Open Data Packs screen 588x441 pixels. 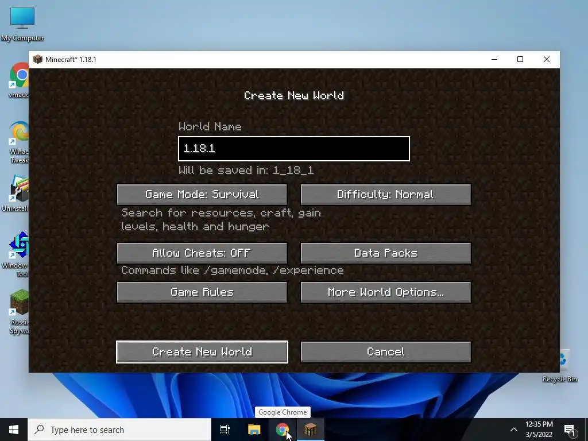click(385, 253)
